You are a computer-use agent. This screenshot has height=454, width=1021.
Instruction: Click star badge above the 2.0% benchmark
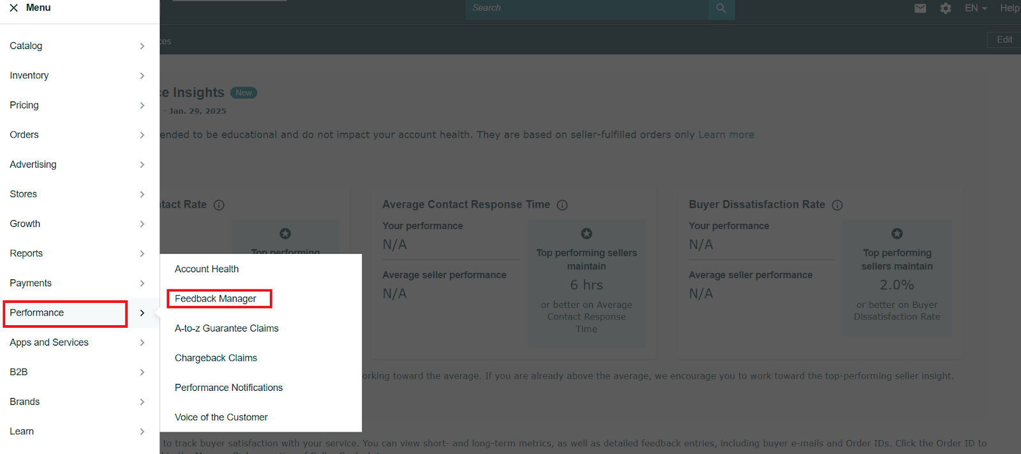coord(897,233)
